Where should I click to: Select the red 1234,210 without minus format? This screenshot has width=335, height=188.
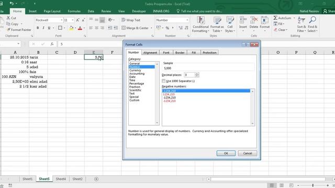click(x=169, y=94)
